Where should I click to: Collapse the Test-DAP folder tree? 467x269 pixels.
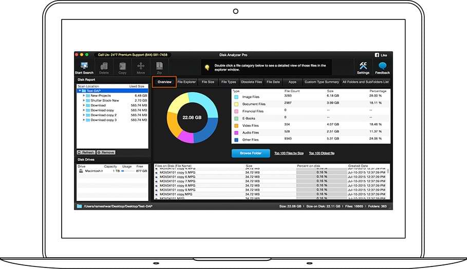[80, 91]
